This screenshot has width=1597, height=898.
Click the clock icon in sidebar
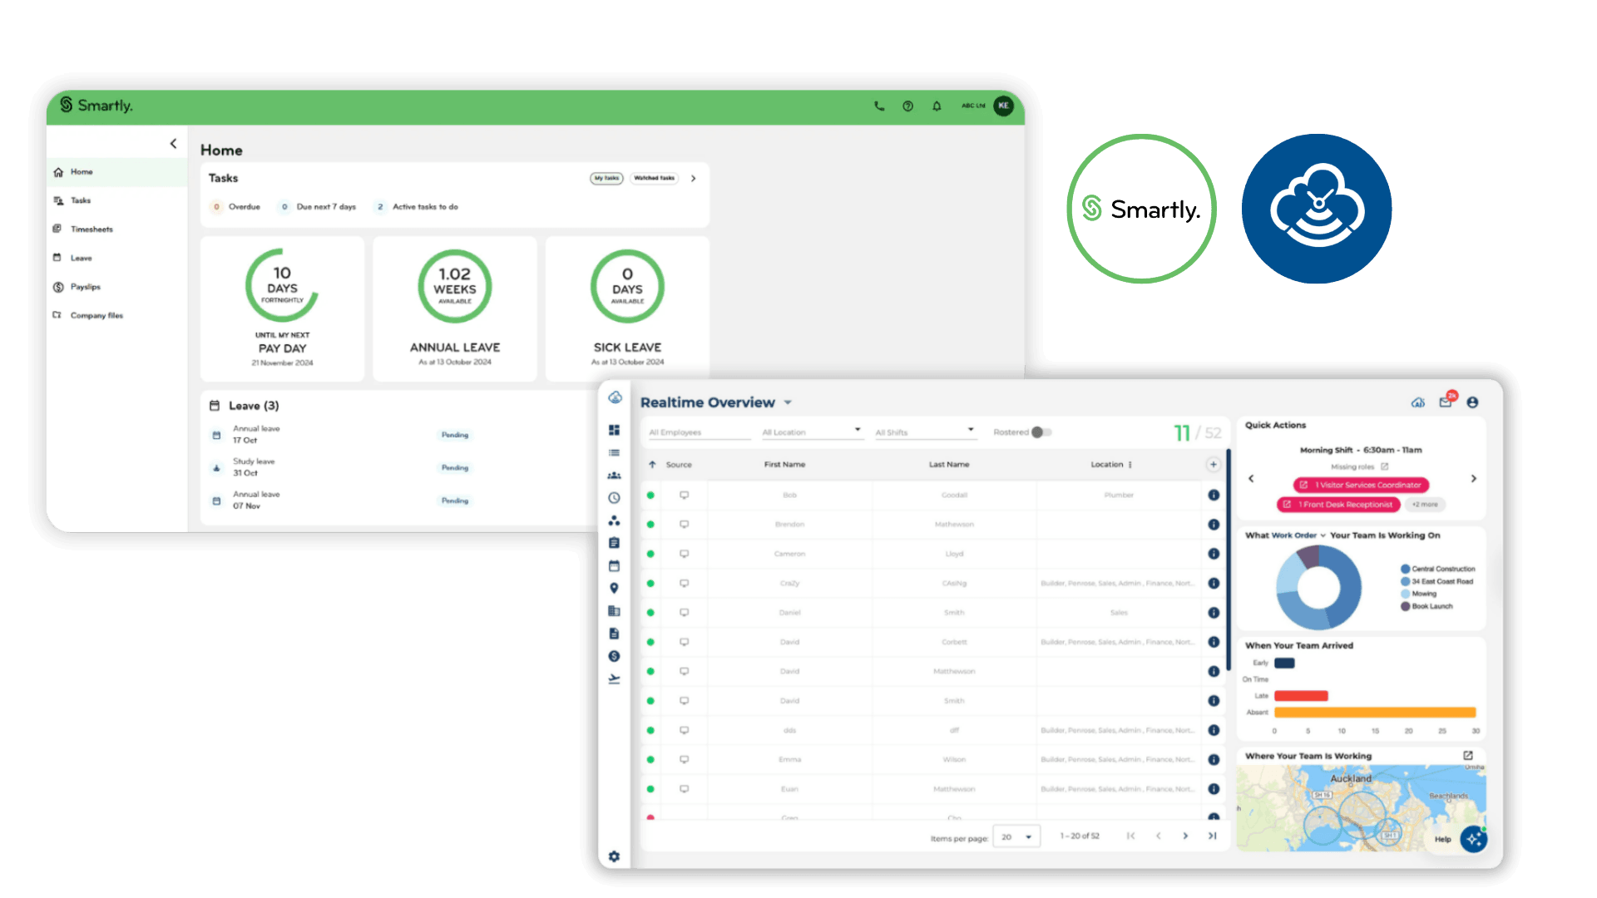(x=614, y=498)
